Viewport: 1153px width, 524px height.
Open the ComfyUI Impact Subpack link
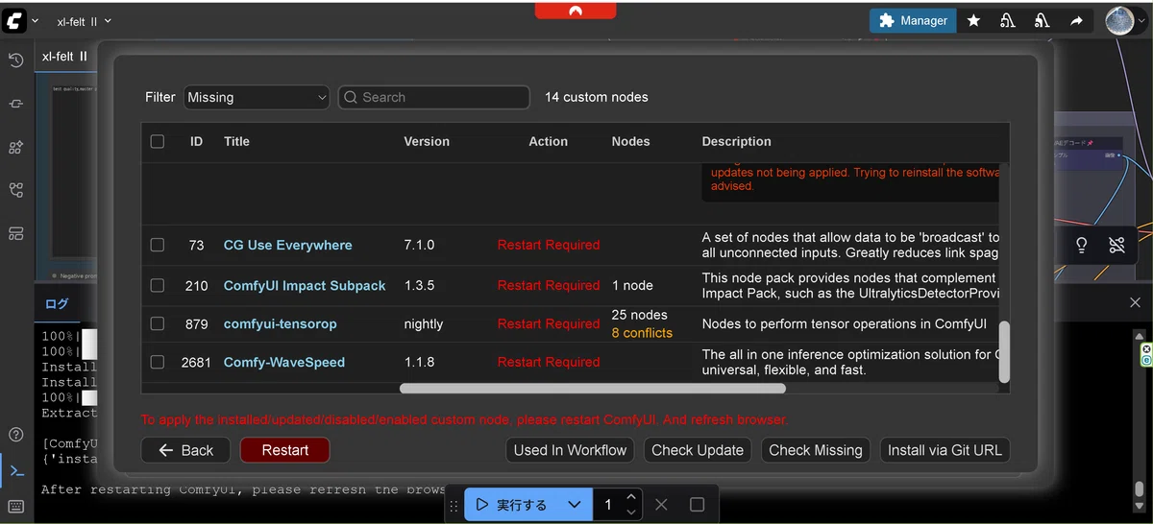click(x=305, y=285)
